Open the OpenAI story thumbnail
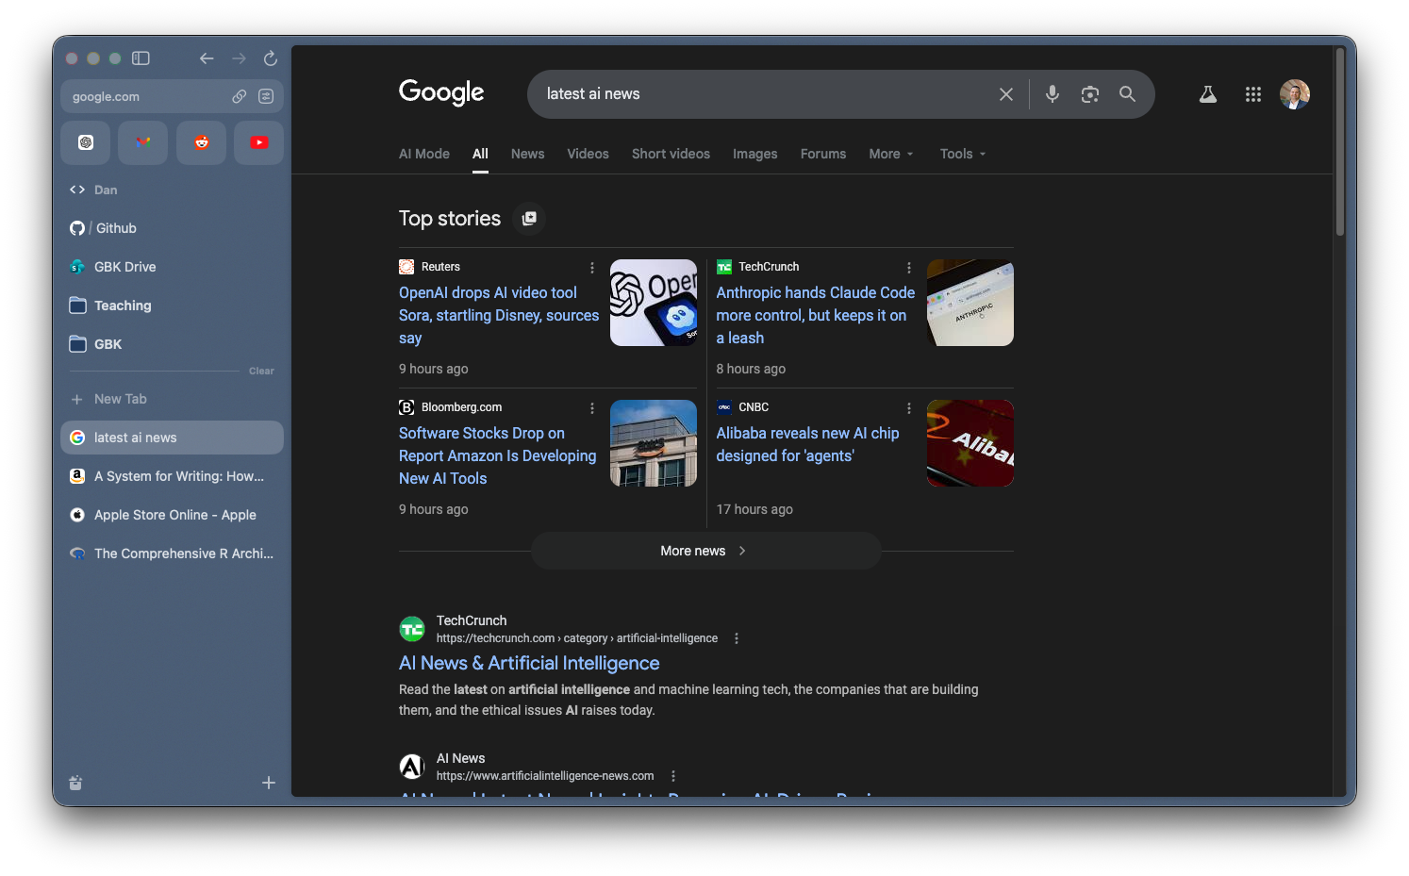The image size is (1409, 876). [x=654, y=303]
